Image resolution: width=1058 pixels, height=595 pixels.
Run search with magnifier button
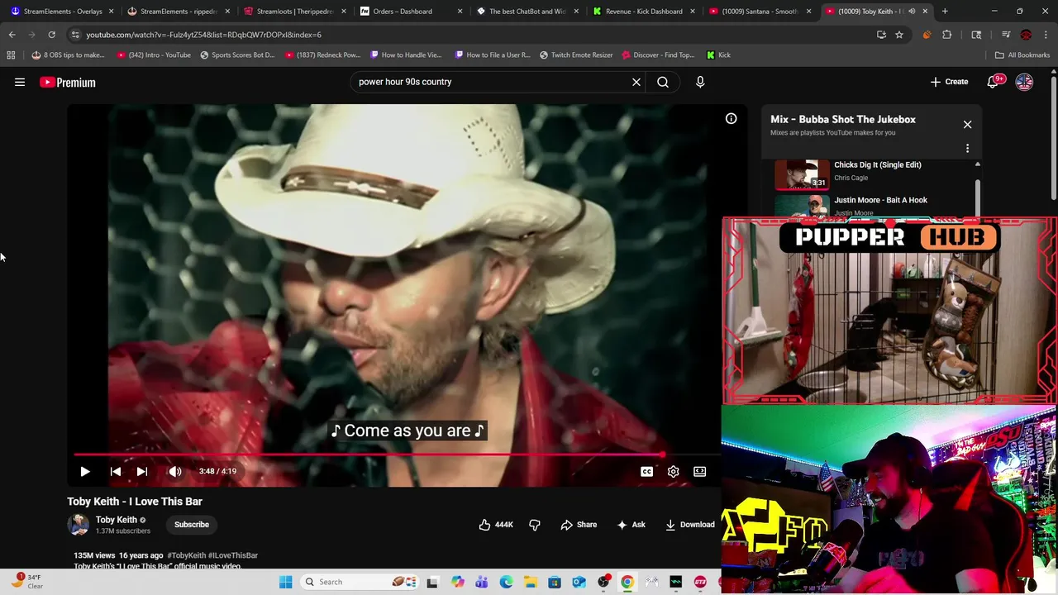click(663, 82)
